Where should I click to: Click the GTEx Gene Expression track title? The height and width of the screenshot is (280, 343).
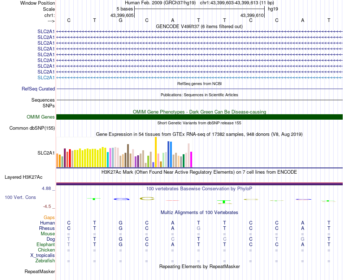pyautogui.click(x=199, y=134)
